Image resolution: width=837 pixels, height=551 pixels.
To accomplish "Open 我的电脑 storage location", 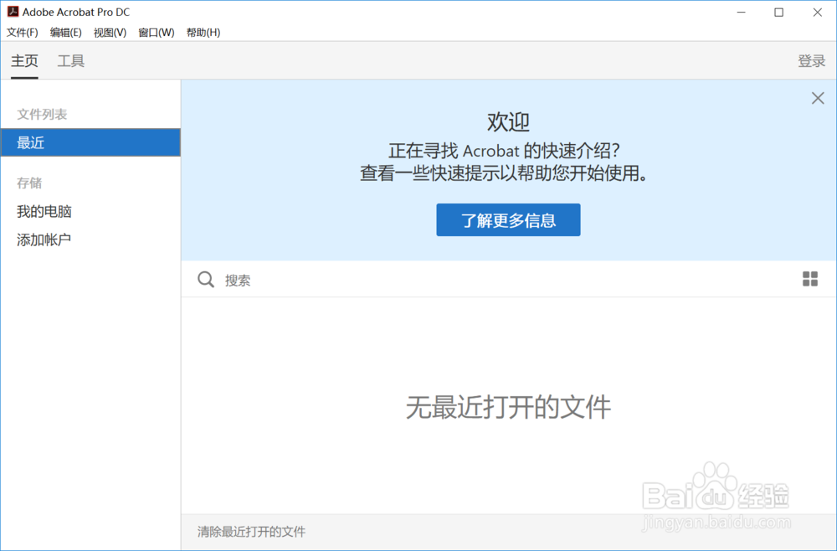I will [x=44, y=211].
